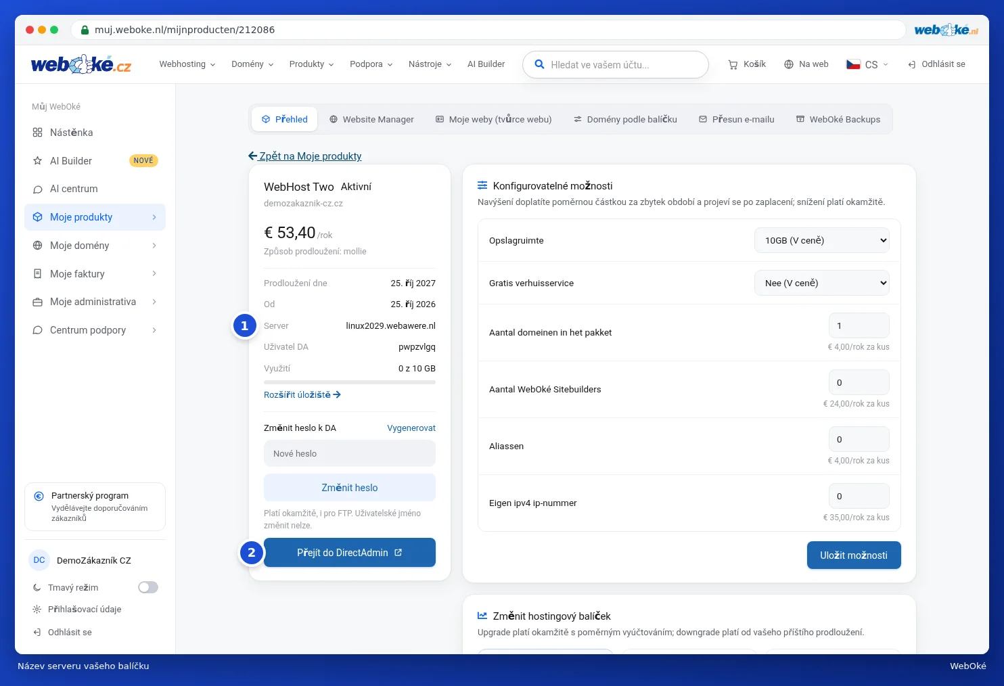Expand the Centrum podpory sidebar chevron
The image size is (1004, 686).
154,330
